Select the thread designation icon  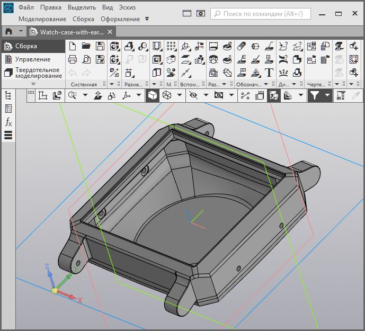242,46
